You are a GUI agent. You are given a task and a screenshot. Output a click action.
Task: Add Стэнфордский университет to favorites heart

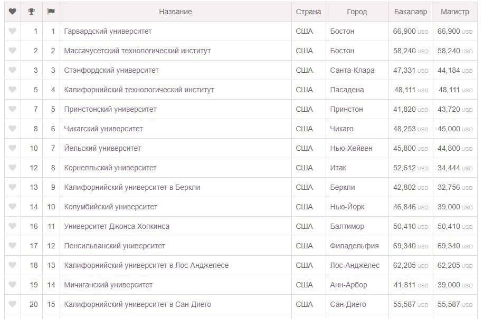pos(12,70)
